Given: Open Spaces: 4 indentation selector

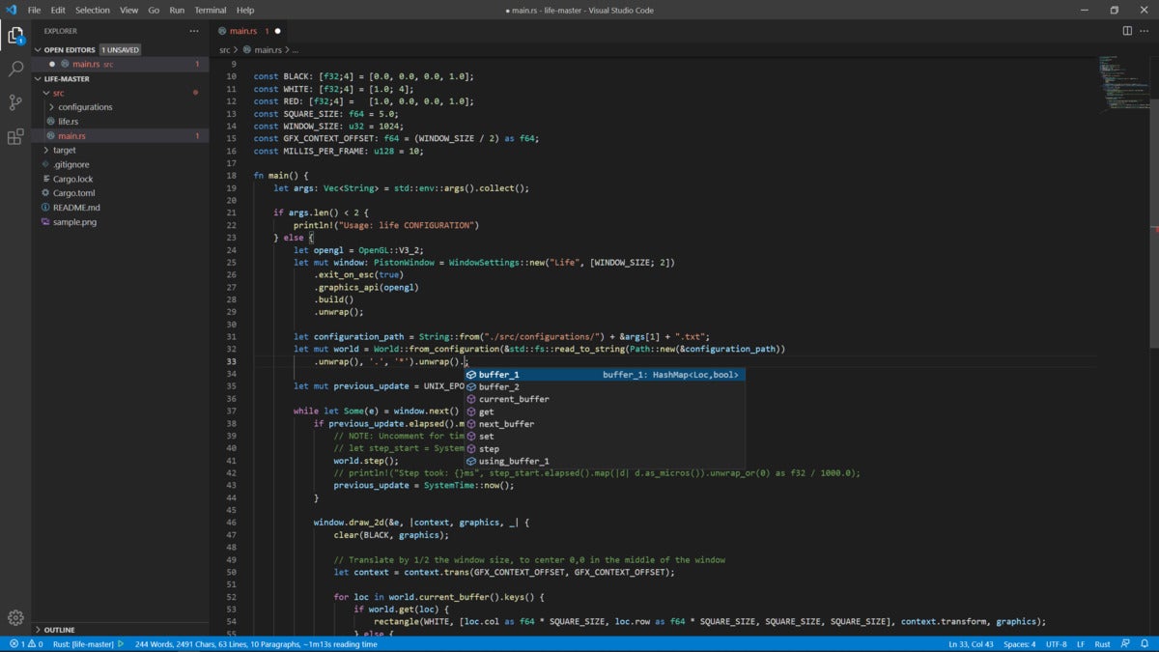Looking at the screenshot, I should (1019, 643).
